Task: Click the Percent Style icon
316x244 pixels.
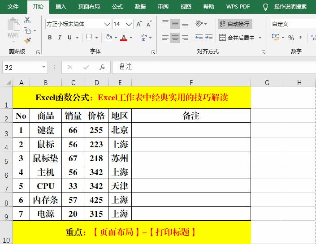Action: tap(291, 38)
